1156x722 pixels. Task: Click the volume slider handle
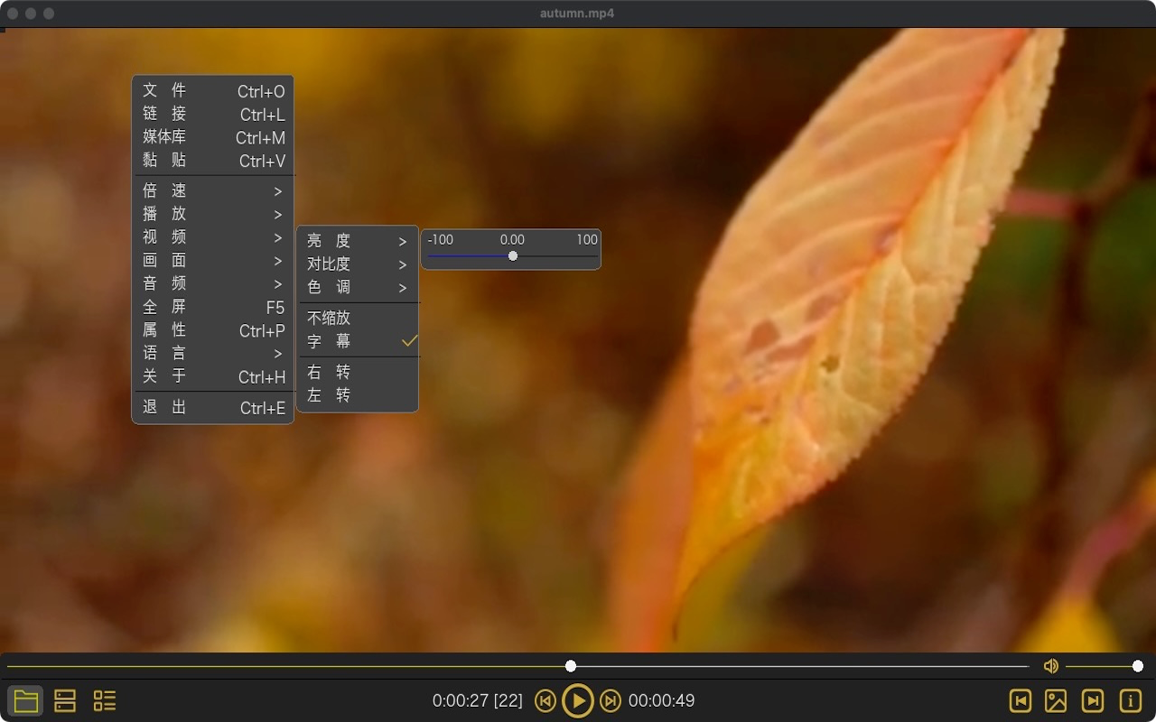[1138, 666]
